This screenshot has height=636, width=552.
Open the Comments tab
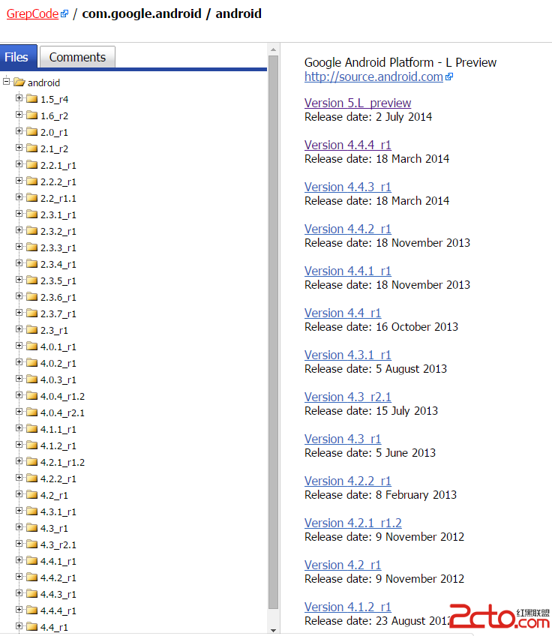click(x=77, y=57)
